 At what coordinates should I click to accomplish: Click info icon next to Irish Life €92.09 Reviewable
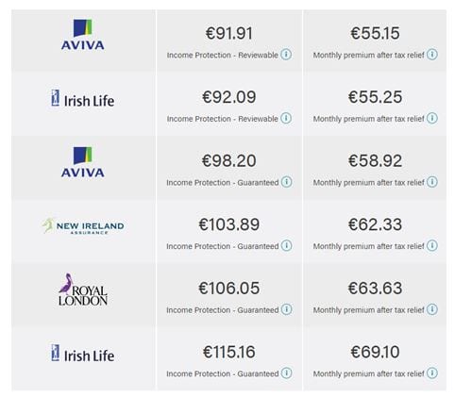click(286, 118)
